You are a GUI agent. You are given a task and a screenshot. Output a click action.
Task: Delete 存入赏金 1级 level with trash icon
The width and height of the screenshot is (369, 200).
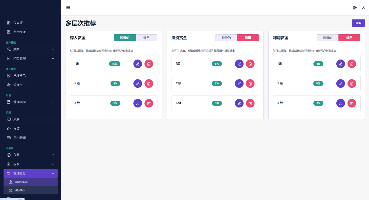point(149,64)
